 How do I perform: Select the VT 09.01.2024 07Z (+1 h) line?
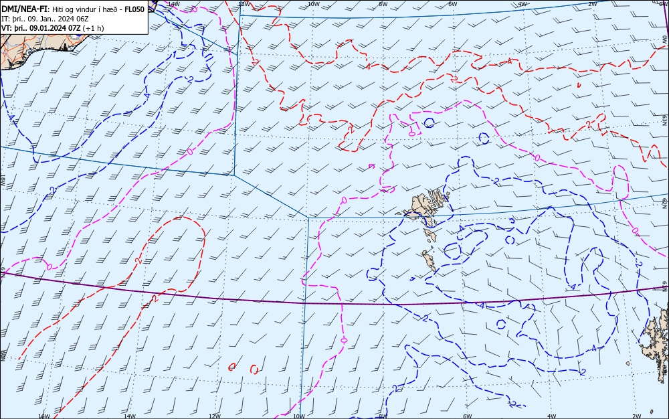[52, 28]
